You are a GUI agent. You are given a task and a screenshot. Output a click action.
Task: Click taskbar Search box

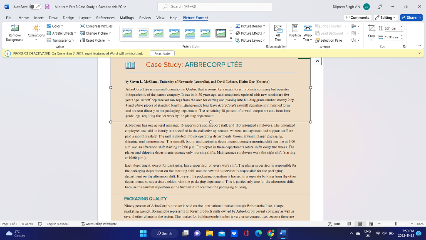click(165, 233)
